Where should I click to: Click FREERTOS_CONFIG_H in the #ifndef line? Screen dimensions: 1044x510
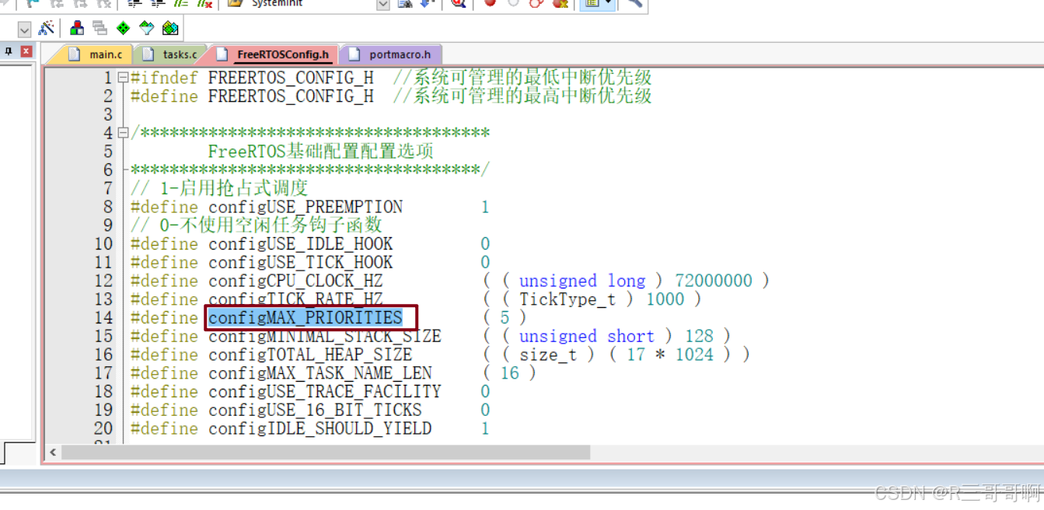click(x=291, y=78)
